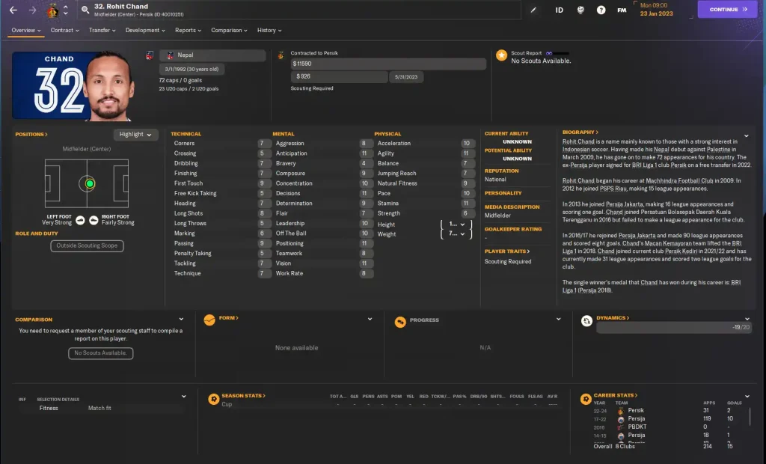Viewport: 766px width, 464px height.
Task: Click the Outside Scouting Scope button
Action: 87,246
